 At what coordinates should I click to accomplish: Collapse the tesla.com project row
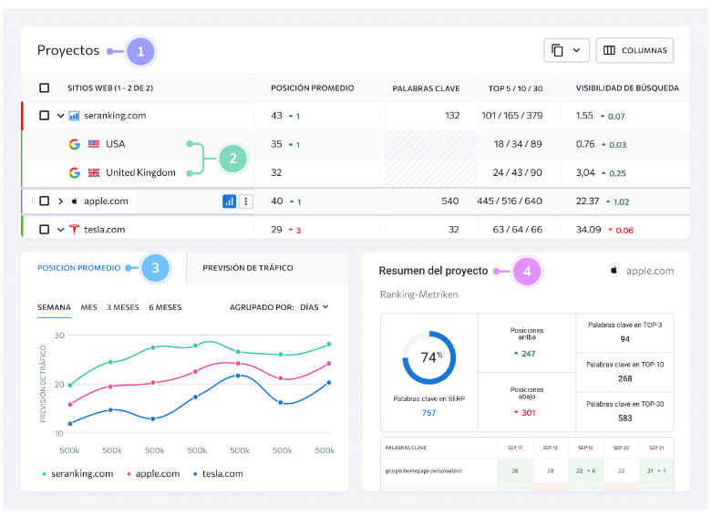(x=60, y=230)
